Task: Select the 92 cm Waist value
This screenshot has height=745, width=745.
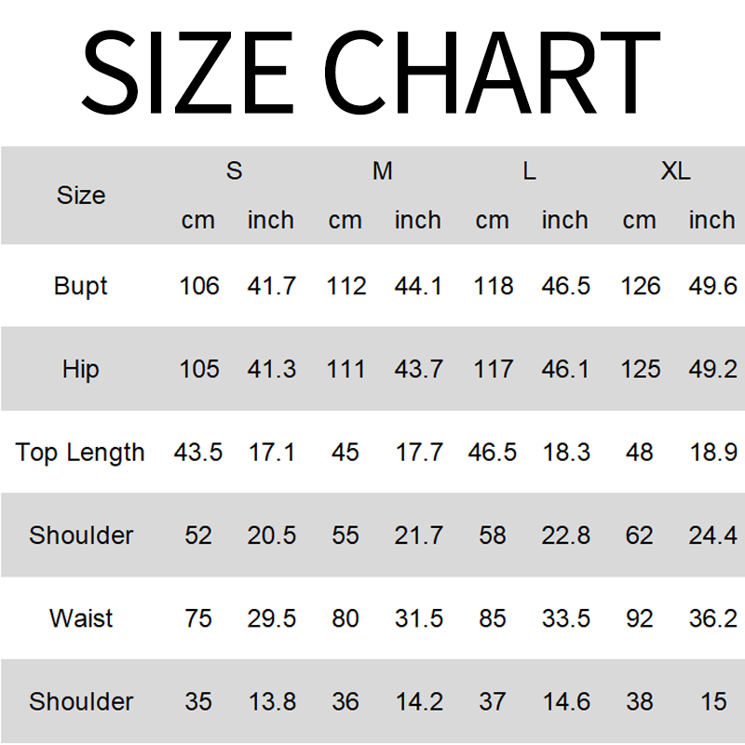Action: point(640,618)
